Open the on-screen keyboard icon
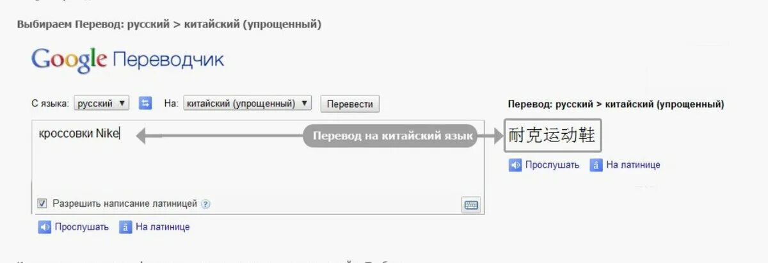 tap(471, 205)
